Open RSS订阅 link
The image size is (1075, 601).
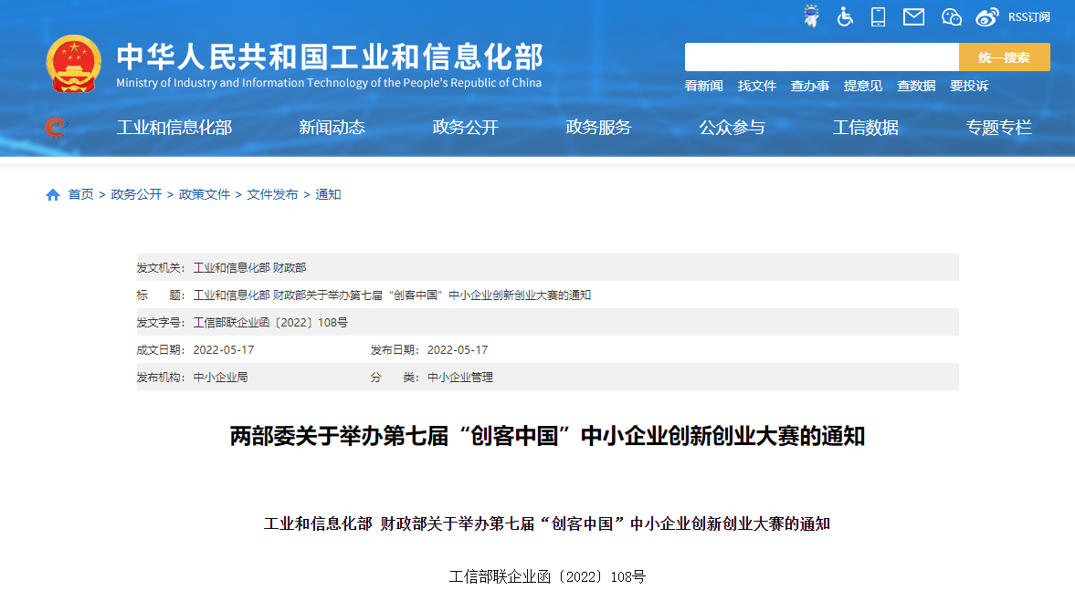[1028, 16]
